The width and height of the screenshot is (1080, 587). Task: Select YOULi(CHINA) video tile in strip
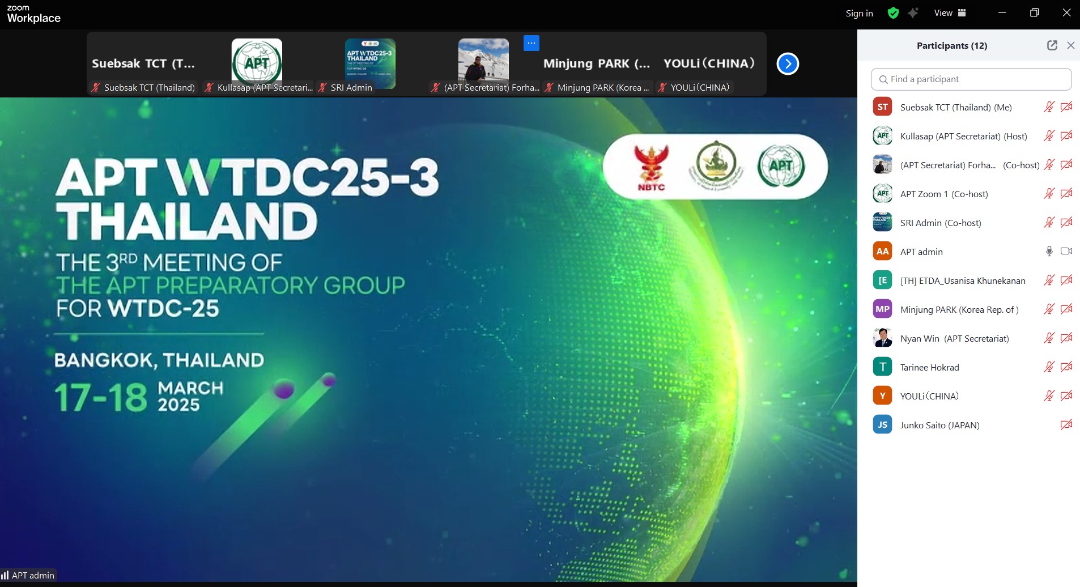pyautogui.click(x=709, y=63)
